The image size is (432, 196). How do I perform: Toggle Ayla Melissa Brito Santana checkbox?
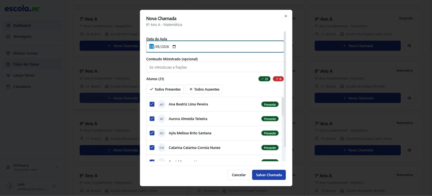tap(152, 133)
